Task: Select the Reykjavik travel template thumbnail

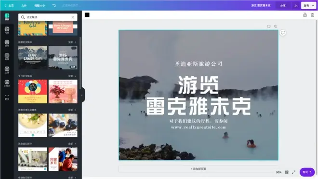Action: point(63,57)
